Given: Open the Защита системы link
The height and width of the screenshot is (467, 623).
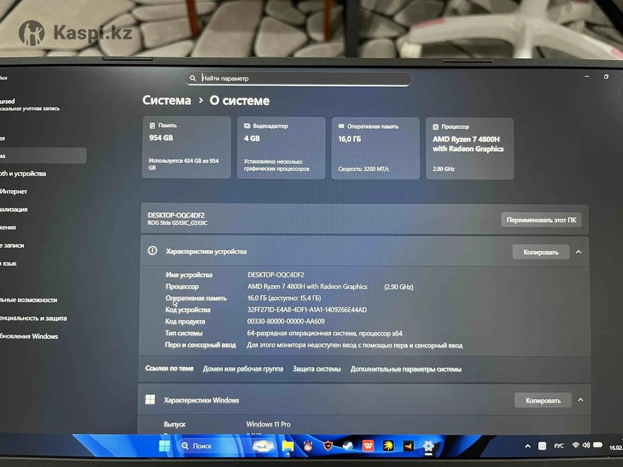Looking at the screenshot, I should 317,369.
